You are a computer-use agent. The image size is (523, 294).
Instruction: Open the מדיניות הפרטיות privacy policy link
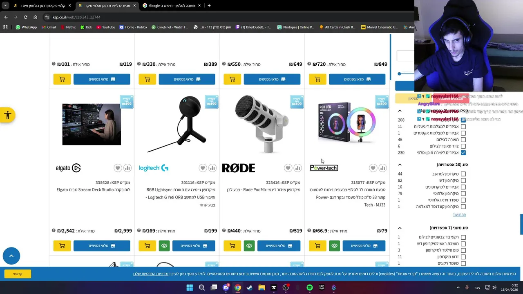coord(152,274)
